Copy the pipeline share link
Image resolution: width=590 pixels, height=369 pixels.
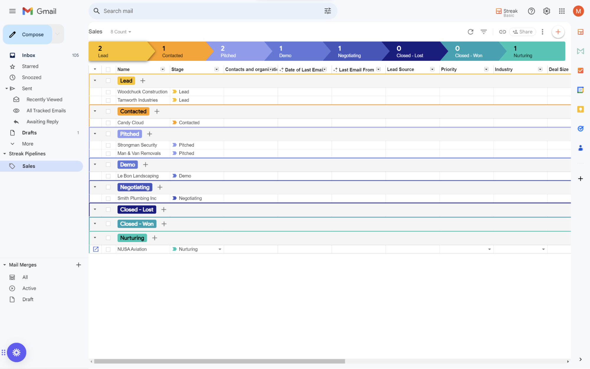pos(502,32)
